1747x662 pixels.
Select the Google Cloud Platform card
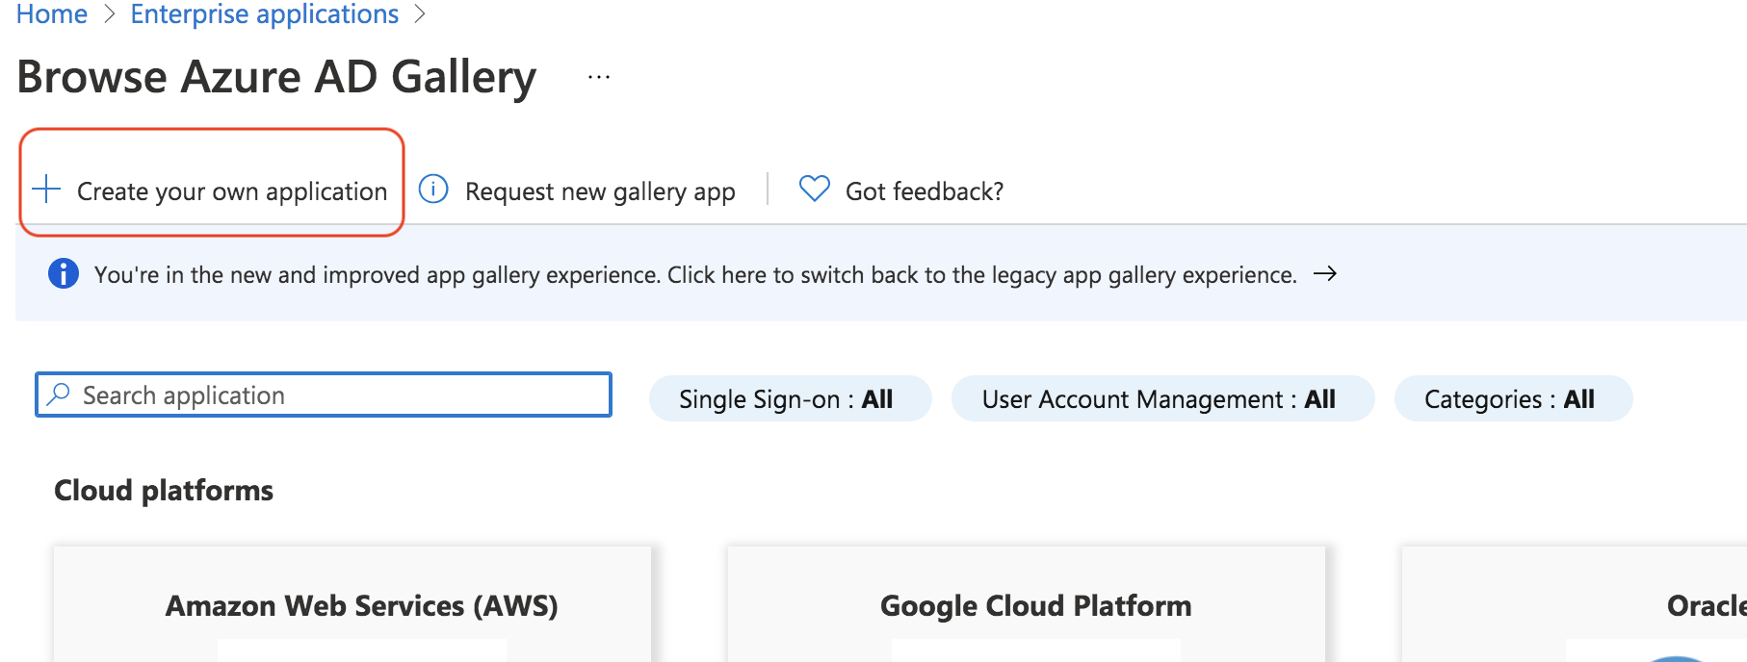1035,605
